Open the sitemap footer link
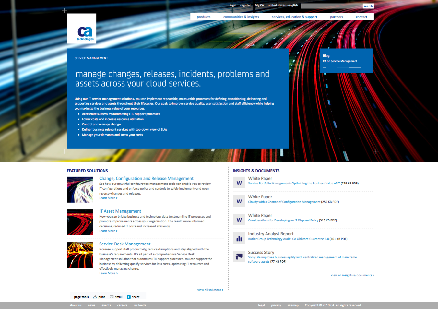 [x=293, y=305]
